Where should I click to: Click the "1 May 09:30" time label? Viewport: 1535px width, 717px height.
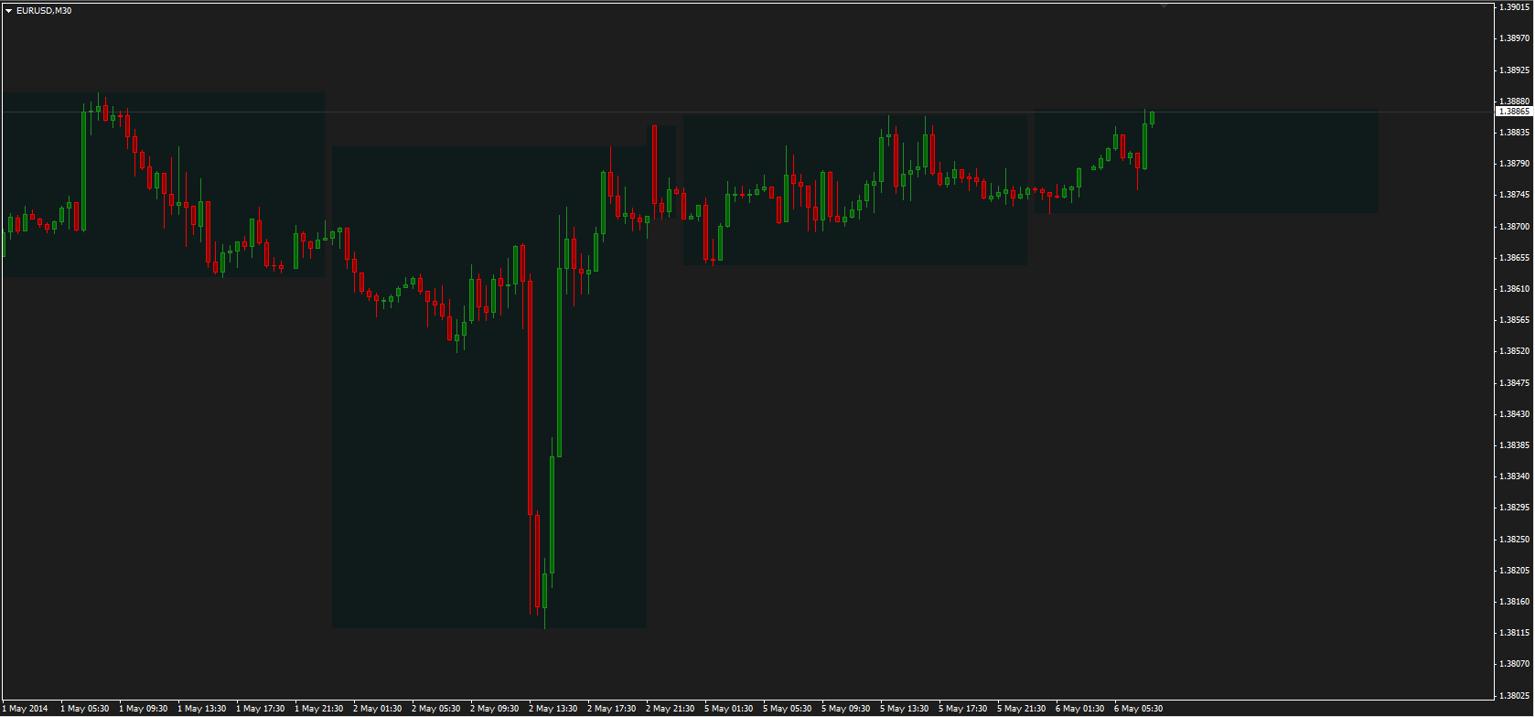click(144, 709)
